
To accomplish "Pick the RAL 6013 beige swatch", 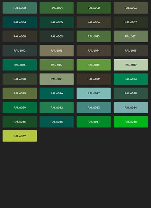I will 56,51.
